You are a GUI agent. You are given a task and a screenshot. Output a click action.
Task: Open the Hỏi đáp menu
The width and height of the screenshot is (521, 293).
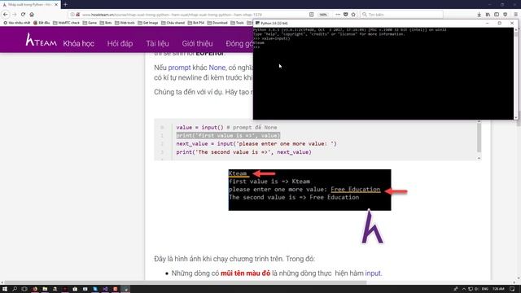click(120, 43)
